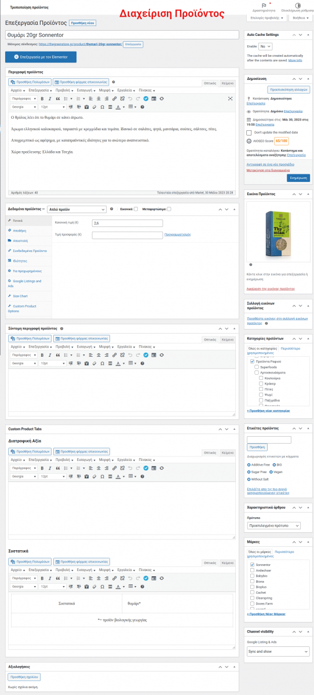This screenshot has width=314, height=695.
Task: Remove the Sugar Free tag
Action: point(249,472)
